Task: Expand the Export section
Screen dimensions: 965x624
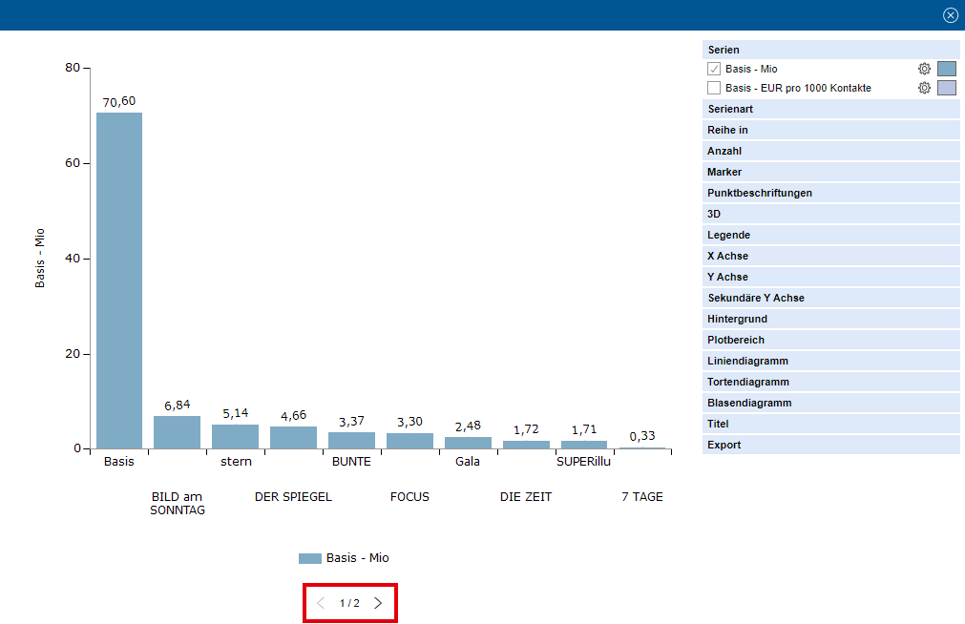Action: (830, 445)
